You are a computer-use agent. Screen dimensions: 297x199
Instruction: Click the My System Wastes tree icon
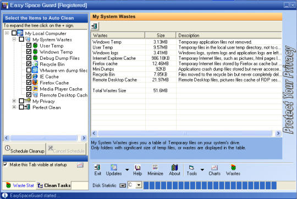[28, 39]
